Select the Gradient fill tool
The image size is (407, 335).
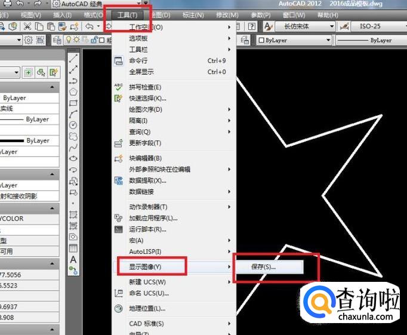click(73, 226)
